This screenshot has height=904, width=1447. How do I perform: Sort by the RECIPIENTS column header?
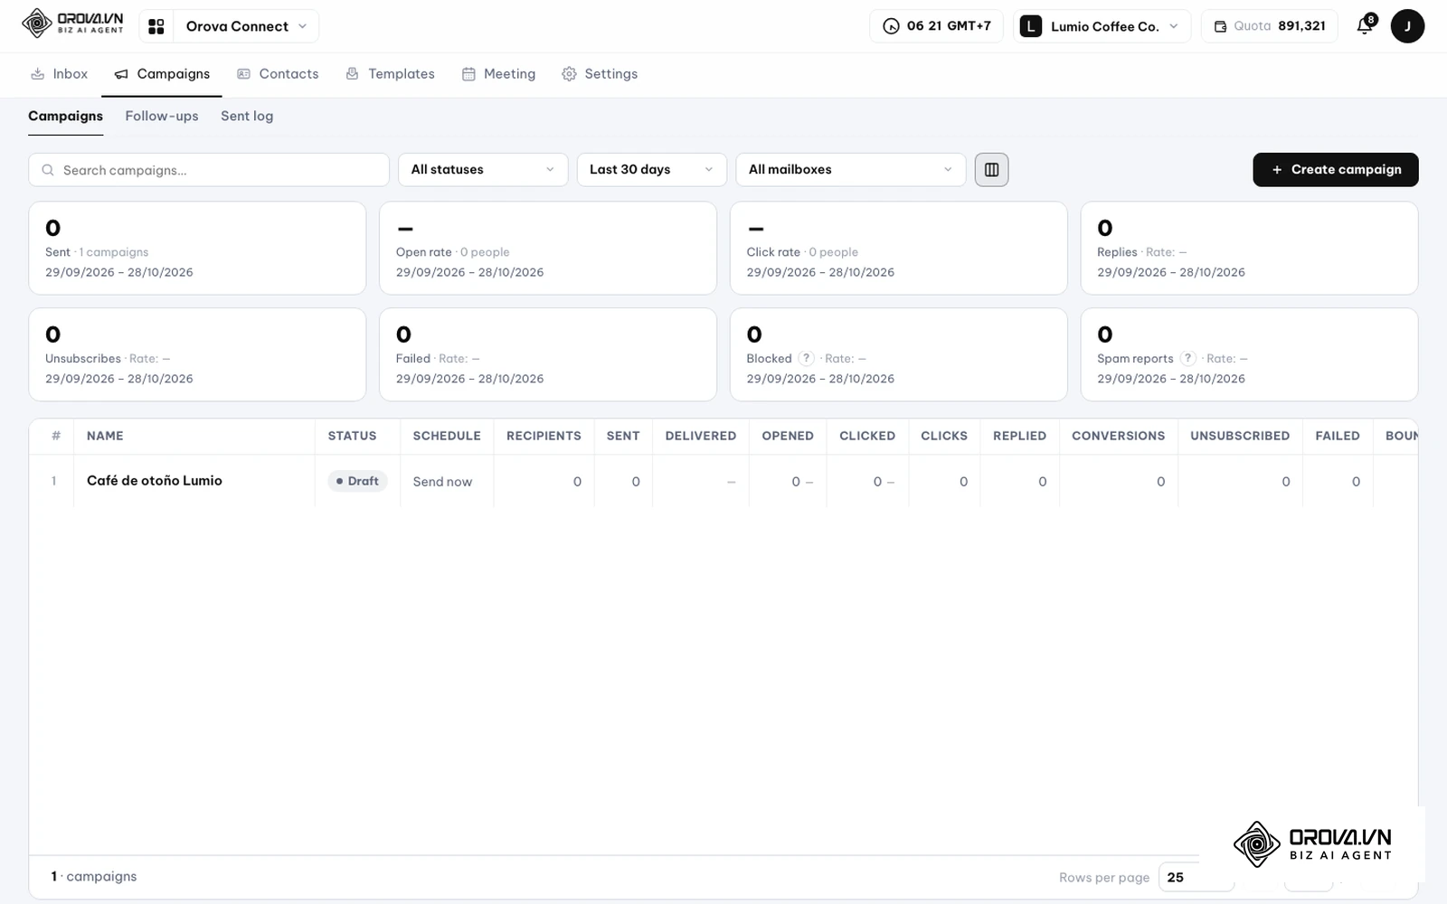pyautogui.click(x=544, y=436)
